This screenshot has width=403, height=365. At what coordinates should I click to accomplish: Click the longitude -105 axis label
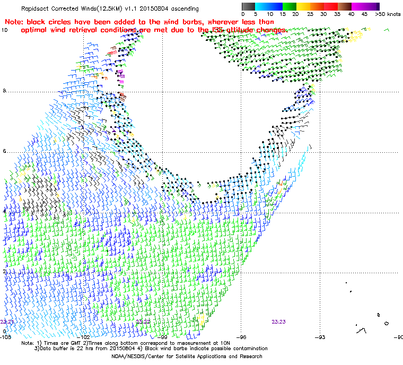click(5, 337)
